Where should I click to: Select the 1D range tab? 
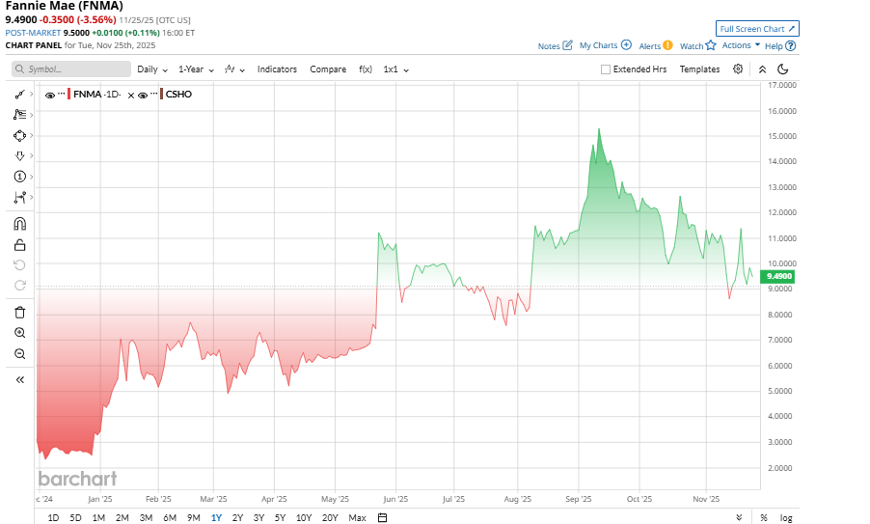pyautogui.click(x=53, y=517)
